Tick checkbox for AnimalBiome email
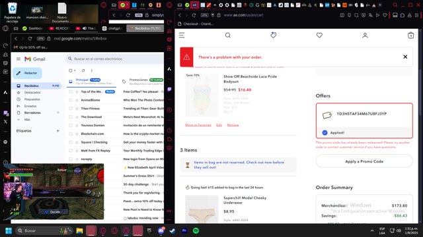This screenshot has width=423, height=237. (71, 100)
